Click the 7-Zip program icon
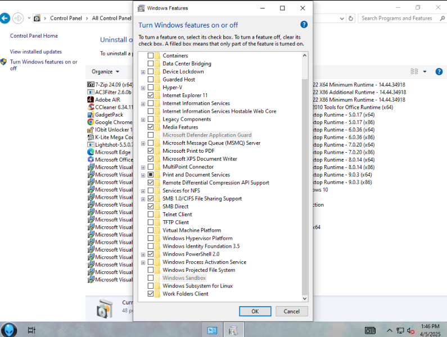 [x=91, y=85]
